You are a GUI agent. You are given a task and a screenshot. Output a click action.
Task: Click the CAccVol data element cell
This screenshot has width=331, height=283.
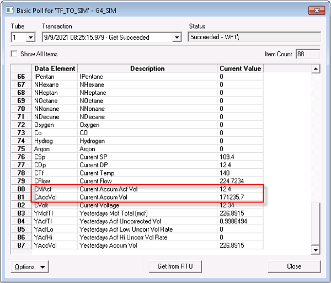point(55,197)
